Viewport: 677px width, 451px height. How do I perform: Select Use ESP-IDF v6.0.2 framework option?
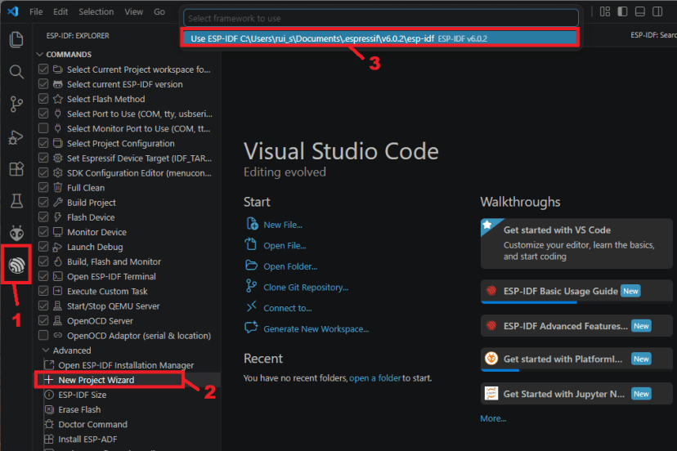click(380, 38)
